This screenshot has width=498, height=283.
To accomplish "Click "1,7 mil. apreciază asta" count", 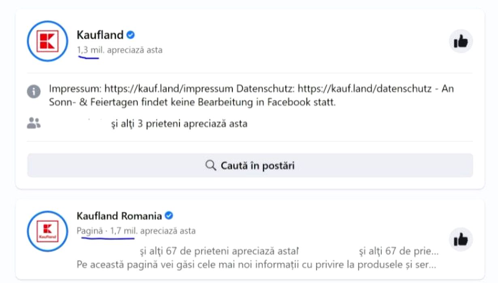I will tap(153, 231).
